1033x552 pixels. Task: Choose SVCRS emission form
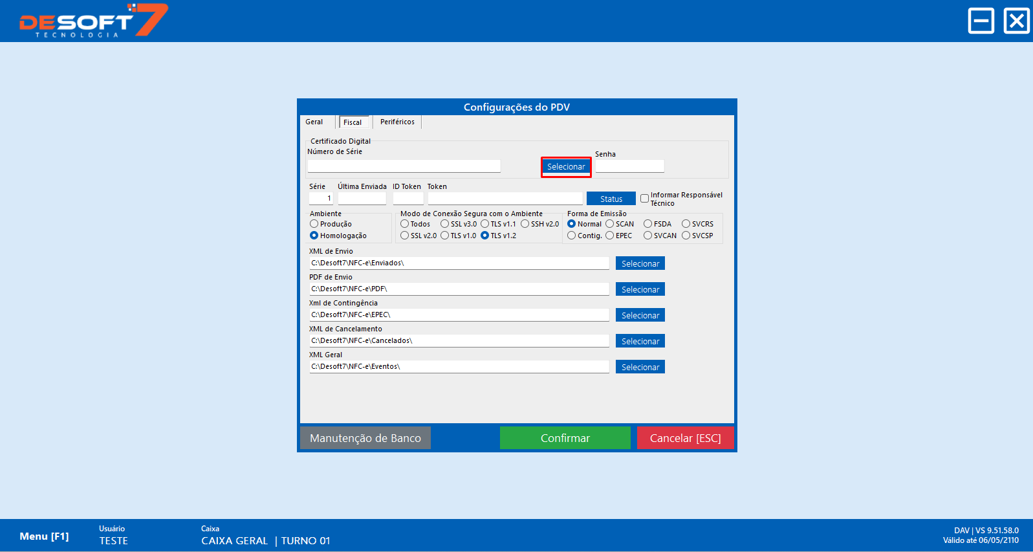(x=686, y=224)
